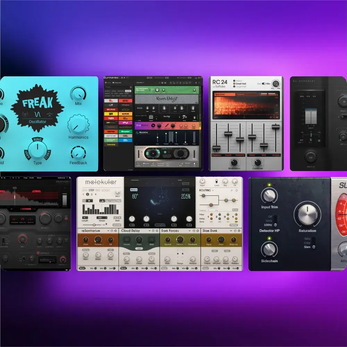Click the Freeze icon in Cloud Delay
Image resolution: width=347 pixels, height=347 pixels.
(x=127, y=239)
